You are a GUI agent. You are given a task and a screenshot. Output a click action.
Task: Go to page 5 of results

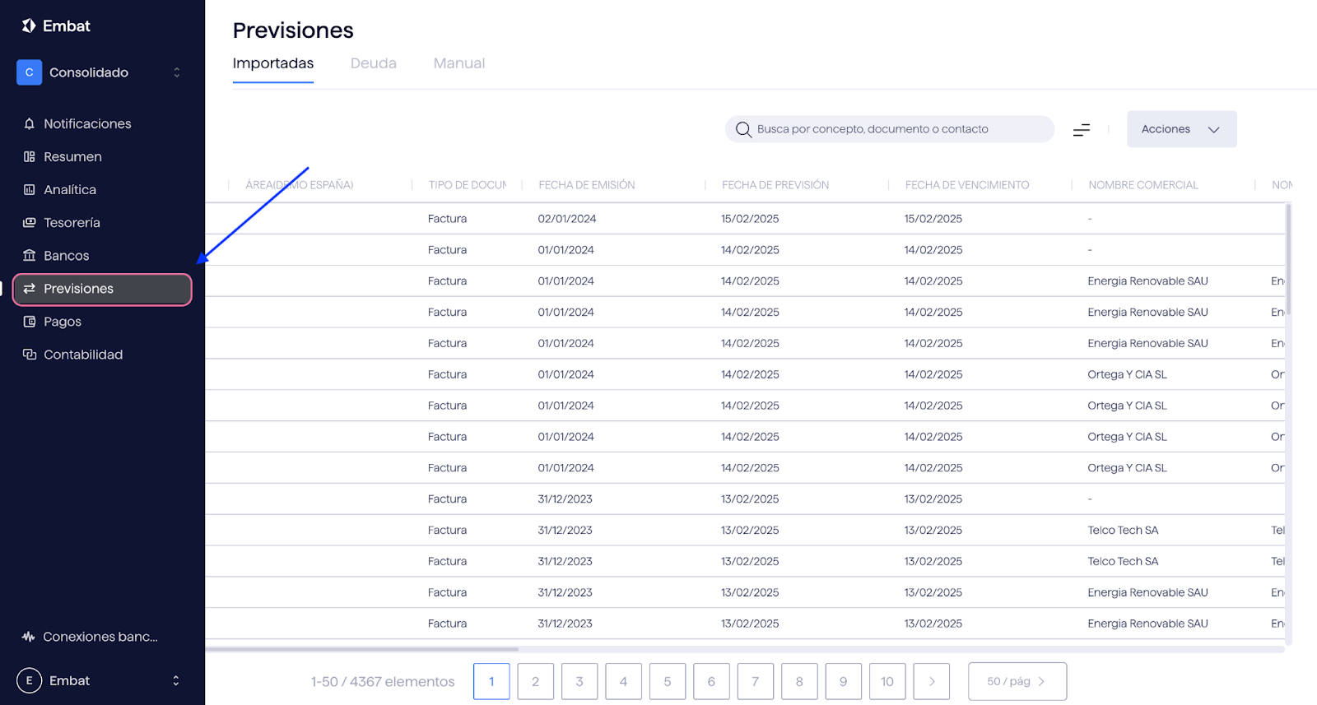(667, 681)
